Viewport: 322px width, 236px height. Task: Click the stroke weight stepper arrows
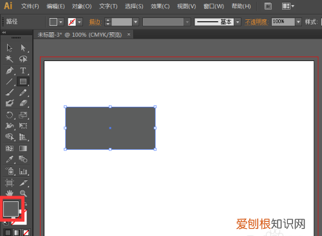click(108, 22)
